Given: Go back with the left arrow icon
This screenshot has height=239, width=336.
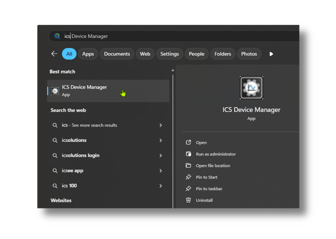Looking at the screenshot, I should coord(54,54).
